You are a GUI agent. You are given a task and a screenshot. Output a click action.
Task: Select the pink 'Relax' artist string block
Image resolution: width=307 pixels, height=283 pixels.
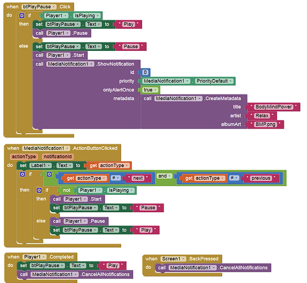[262, 115]
